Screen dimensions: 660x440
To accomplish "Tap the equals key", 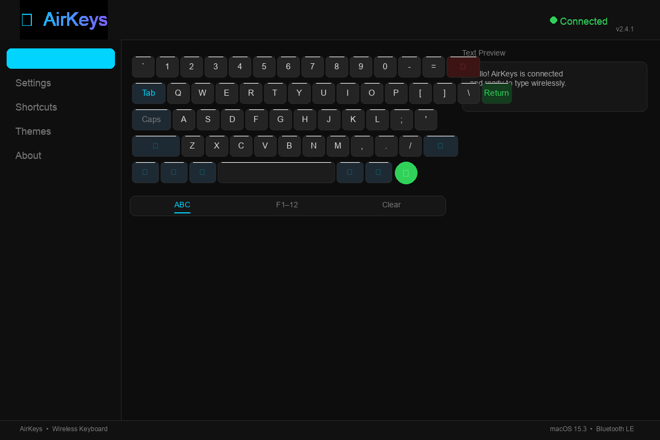I will tap(433, 67).
